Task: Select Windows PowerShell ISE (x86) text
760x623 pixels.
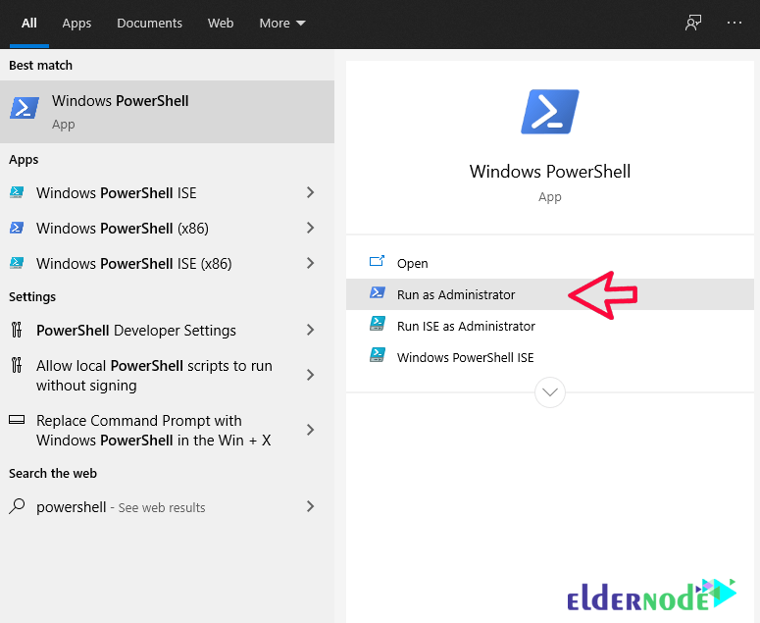Action: click(x=134, y=264)
